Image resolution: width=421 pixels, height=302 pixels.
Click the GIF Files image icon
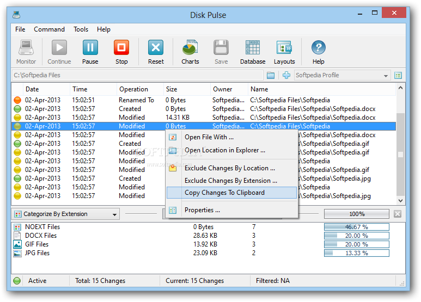(17, 244)
